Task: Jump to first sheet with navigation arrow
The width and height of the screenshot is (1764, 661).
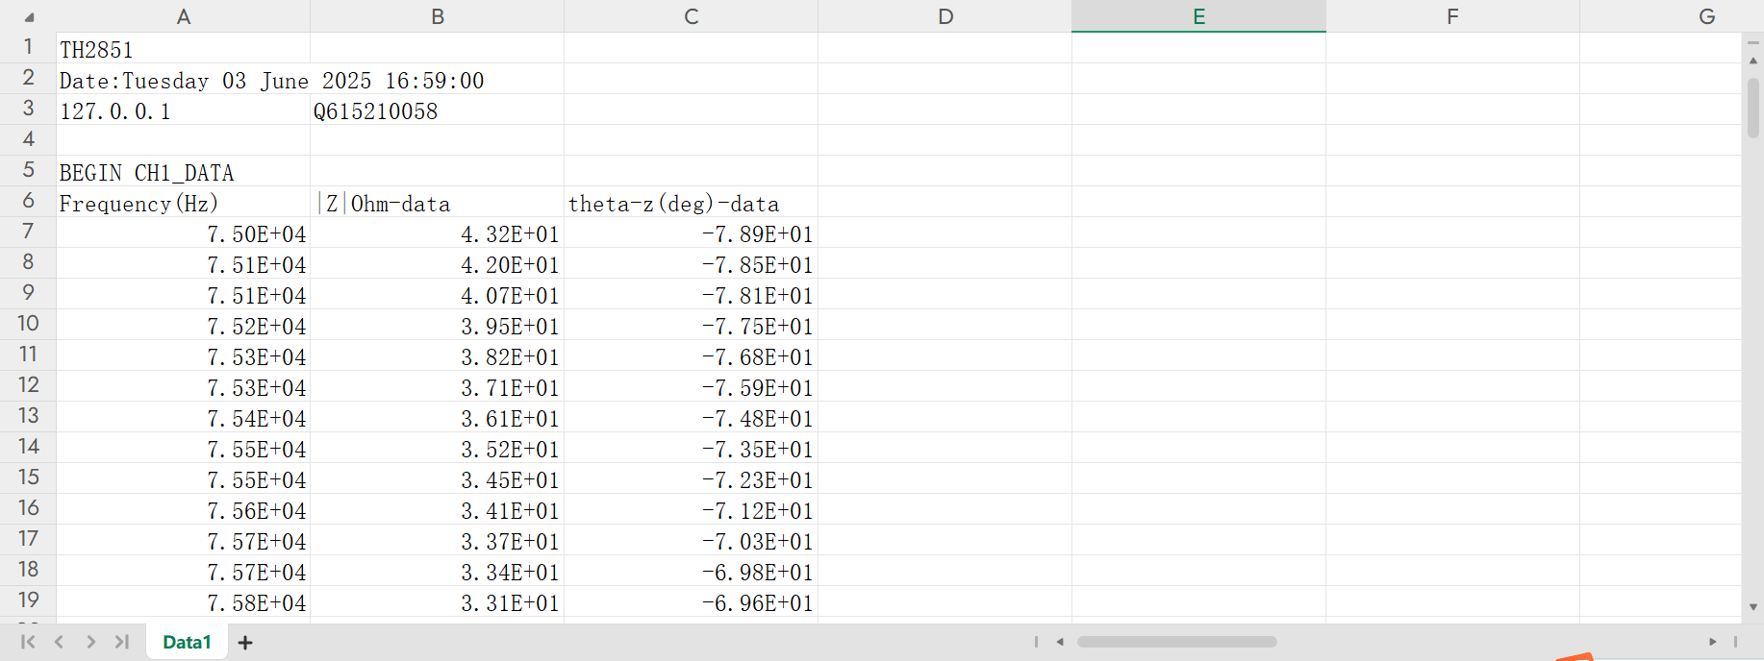Action: (x=28, y=642)
